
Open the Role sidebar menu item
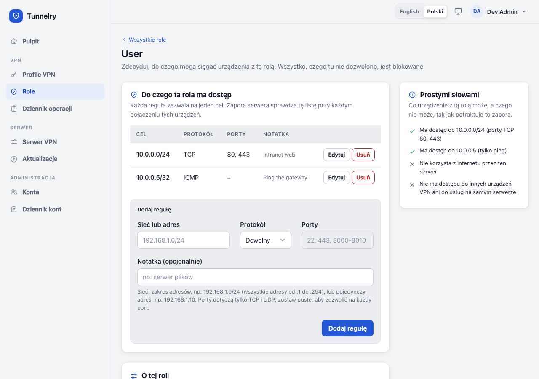(x=55, y=91)
